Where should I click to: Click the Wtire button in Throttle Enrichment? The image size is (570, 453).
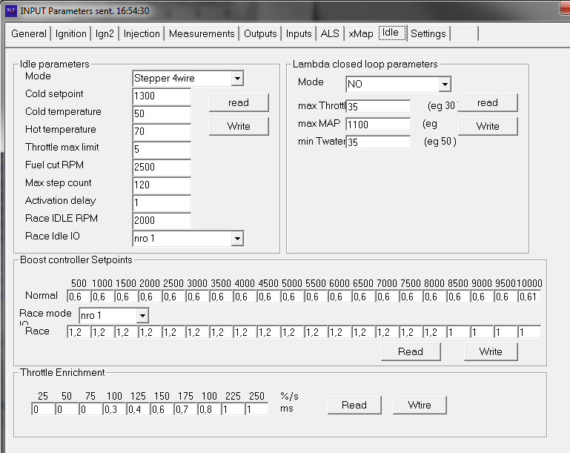(420, 405)
